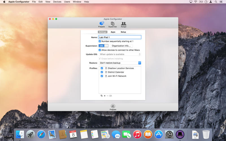Uncheck Number sequentially starting at 1
Image resolution: width=226 pixels, height=141 pixels.
click(x=100, y=41)
